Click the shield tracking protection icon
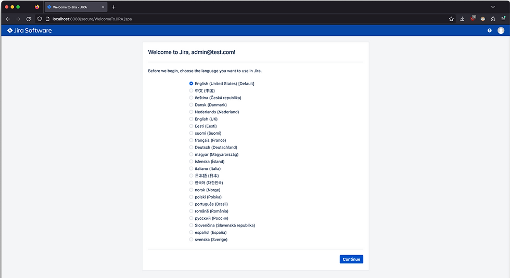 click(x=40, y=19)
